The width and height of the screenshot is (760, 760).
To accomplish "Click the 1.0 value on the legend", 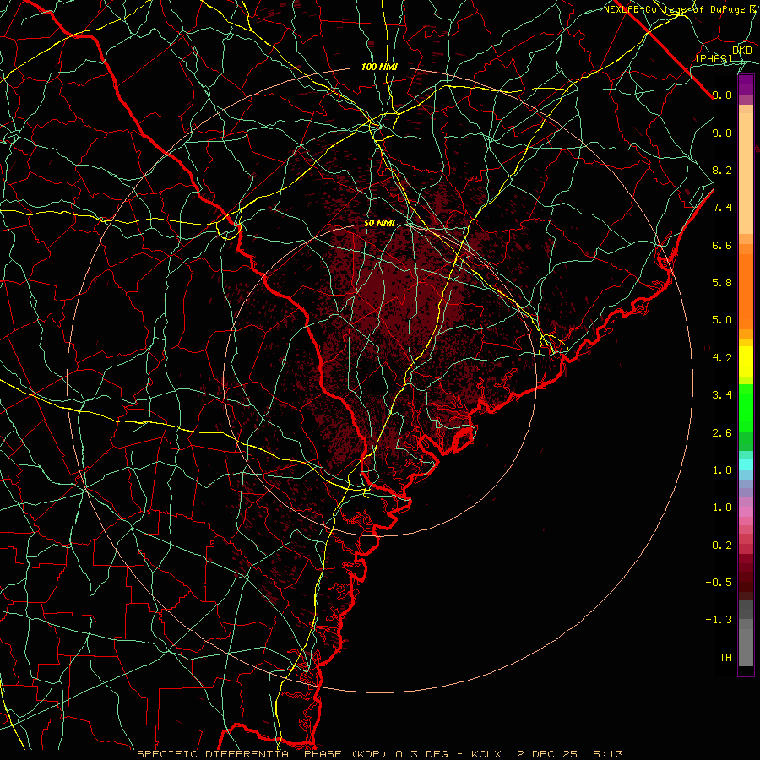I will 722,508.
